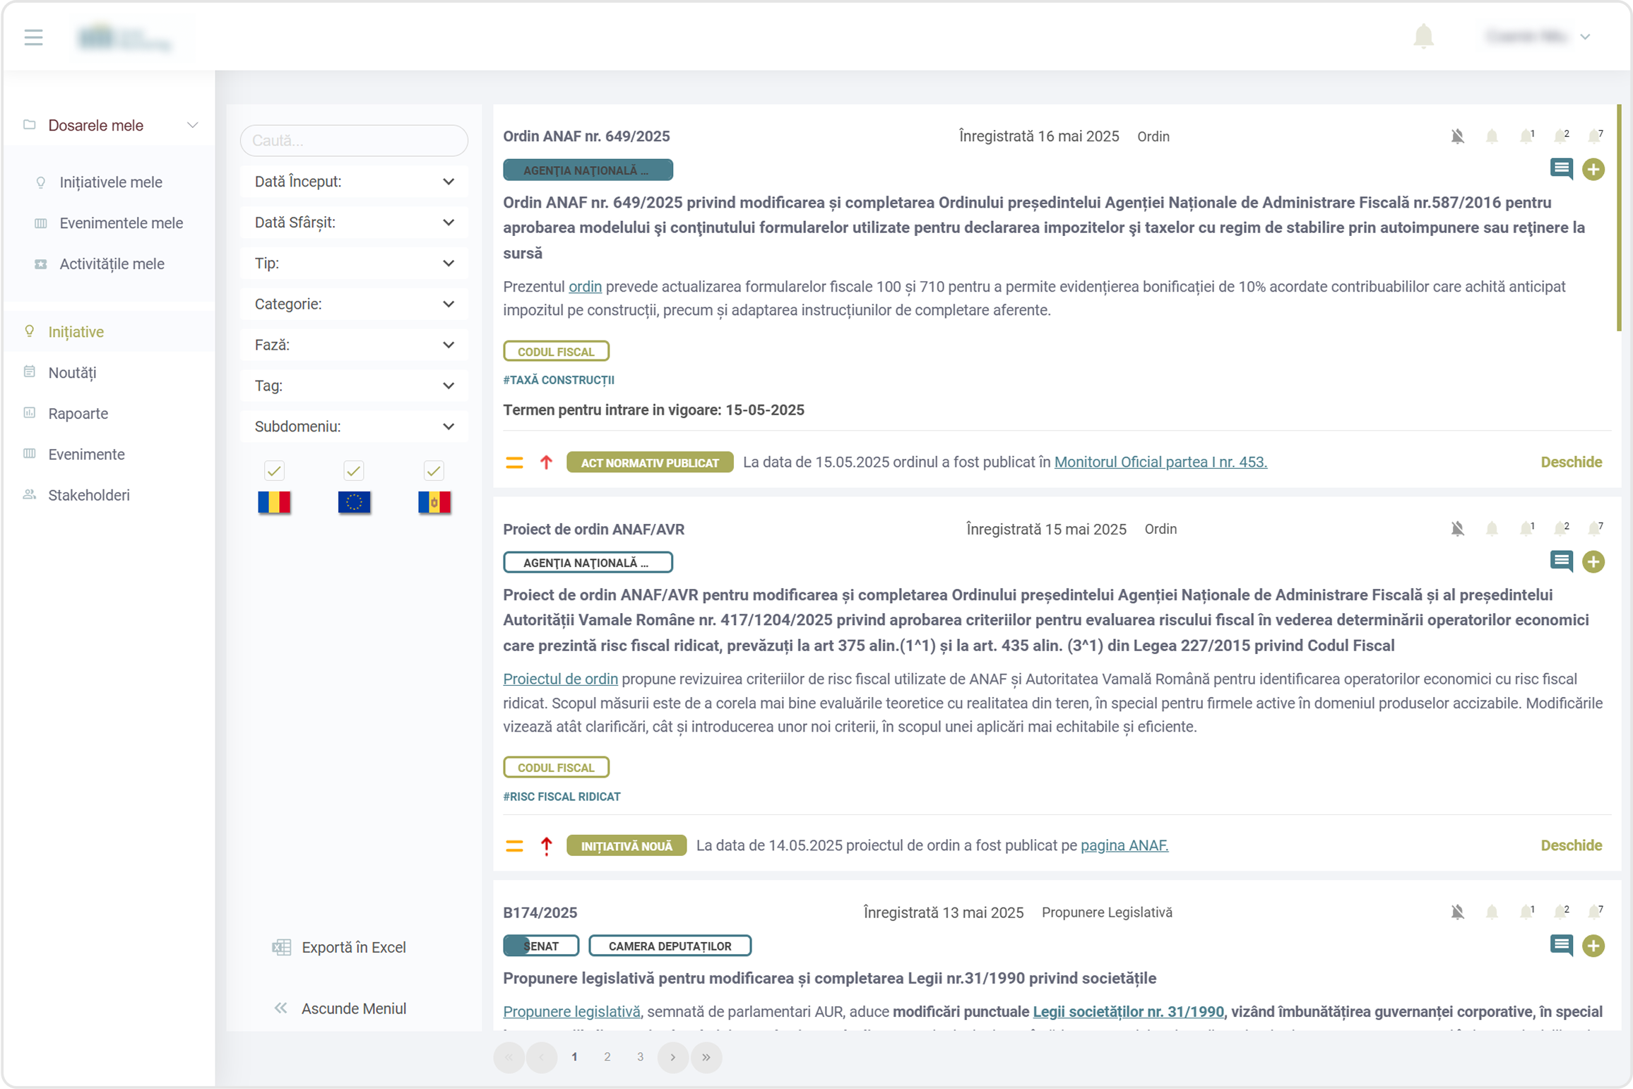Click the Exportă în Excel icon
The image size is (1633, 1089).
click(x=282, y=948)
